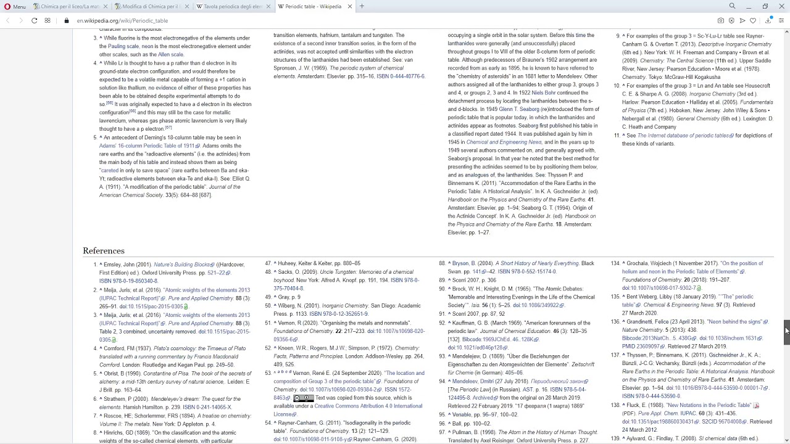
Task: Open Bibcode:1969JChEd..46..128K link
Action: point(501,339)
